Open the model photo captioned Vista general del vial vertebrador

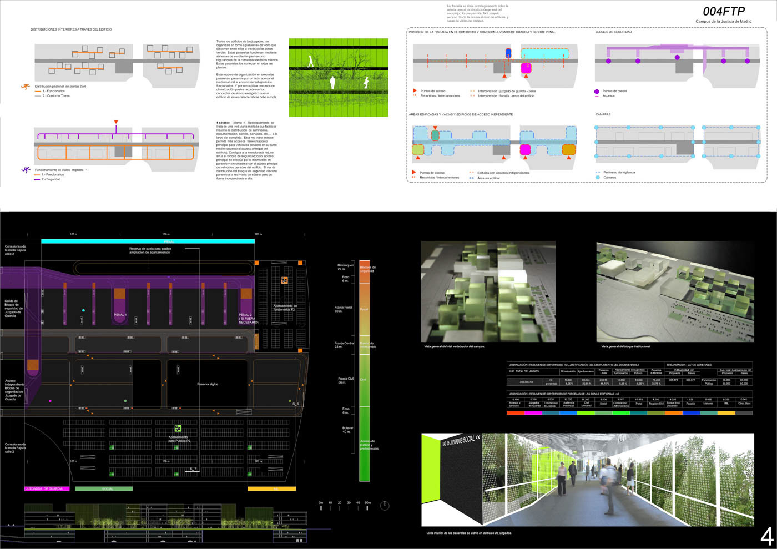(x=488, y=291)
